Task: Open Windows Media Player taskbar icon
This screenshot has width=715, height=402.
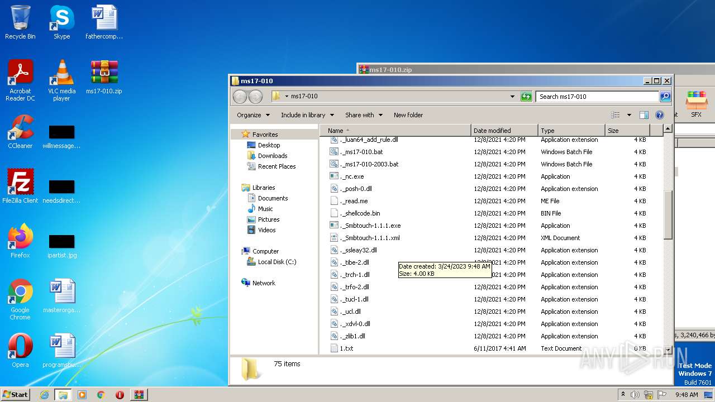Action: click(82, 395)
